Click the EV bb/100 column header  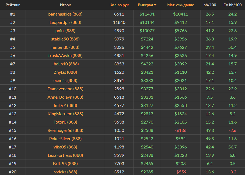[232, 5]
